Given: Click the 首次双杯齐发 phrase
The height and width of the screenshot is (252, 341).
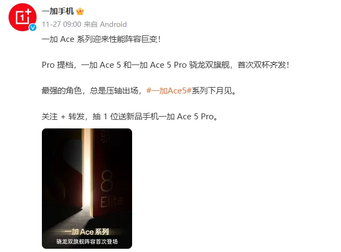Looking at the screenshot, I should 261,65.
